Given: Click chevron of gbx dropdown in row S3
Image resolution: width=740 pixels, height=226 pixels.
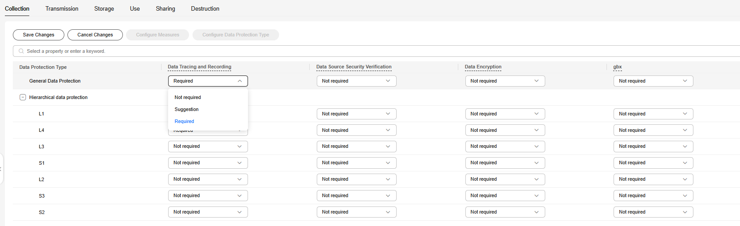Looking at the screenshot, I should tap(685, 196).
